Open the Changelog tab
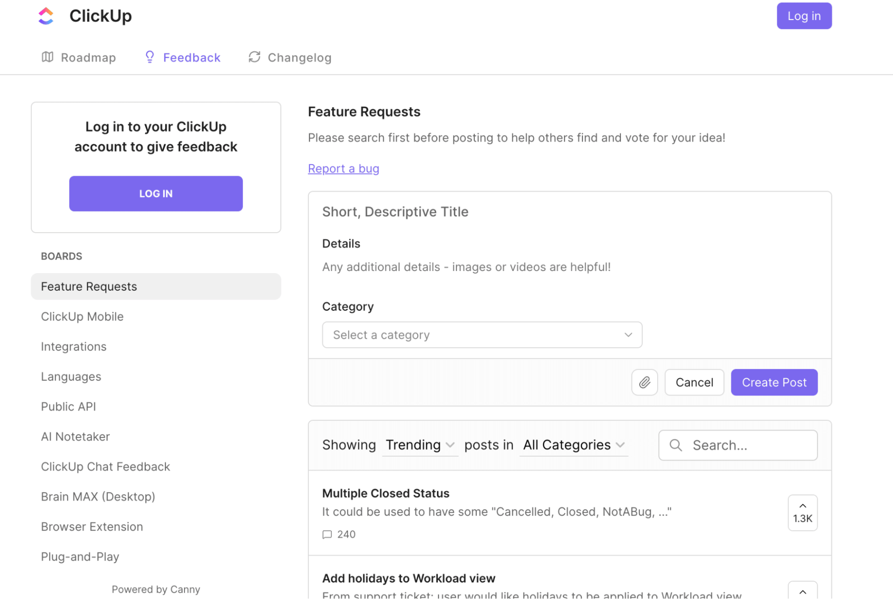 point(299,57)
